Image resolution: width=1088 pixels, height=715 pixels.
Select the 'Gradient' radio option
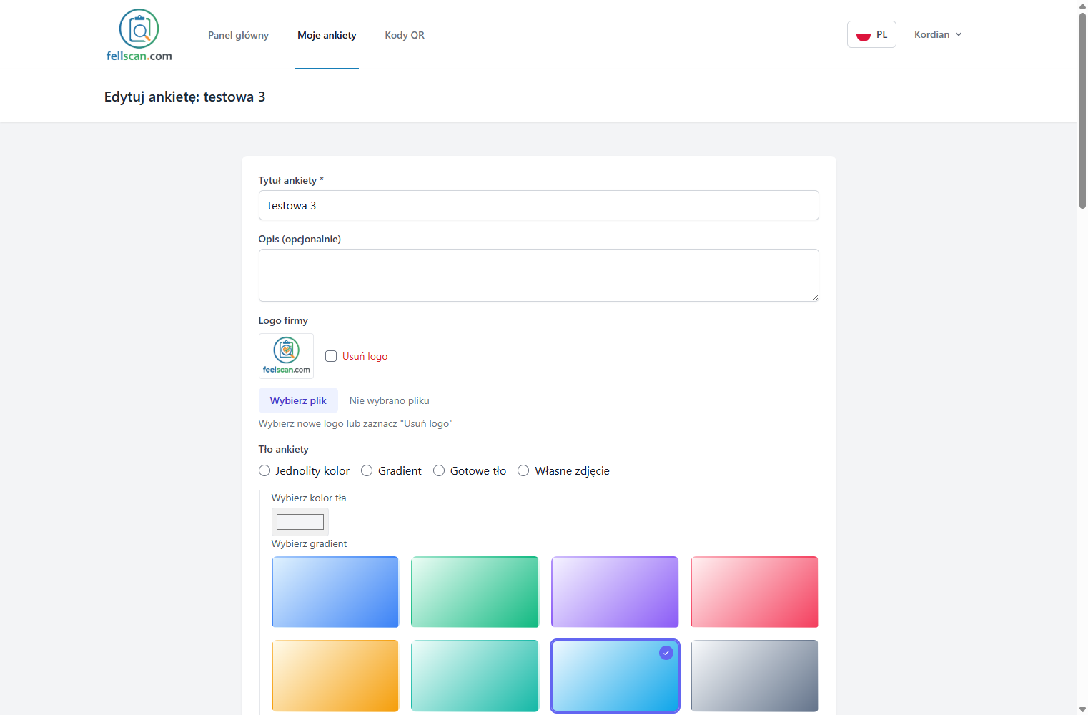[367, 470]
